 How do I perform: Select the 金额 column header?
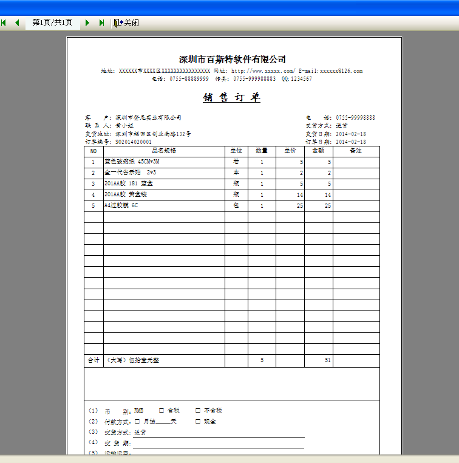pos(318,151)
